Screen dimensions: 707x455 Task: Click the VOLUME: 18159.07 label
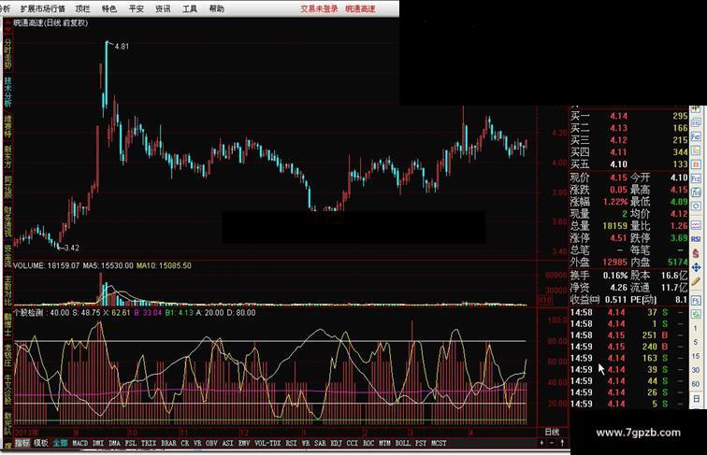pos(47,265)
